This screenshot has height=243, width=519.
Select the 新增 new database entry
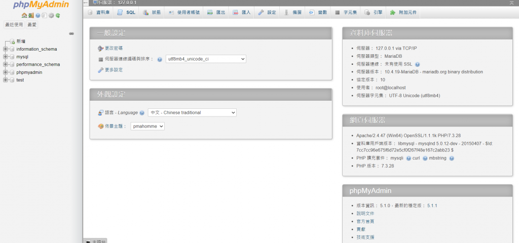click(21, 42)
